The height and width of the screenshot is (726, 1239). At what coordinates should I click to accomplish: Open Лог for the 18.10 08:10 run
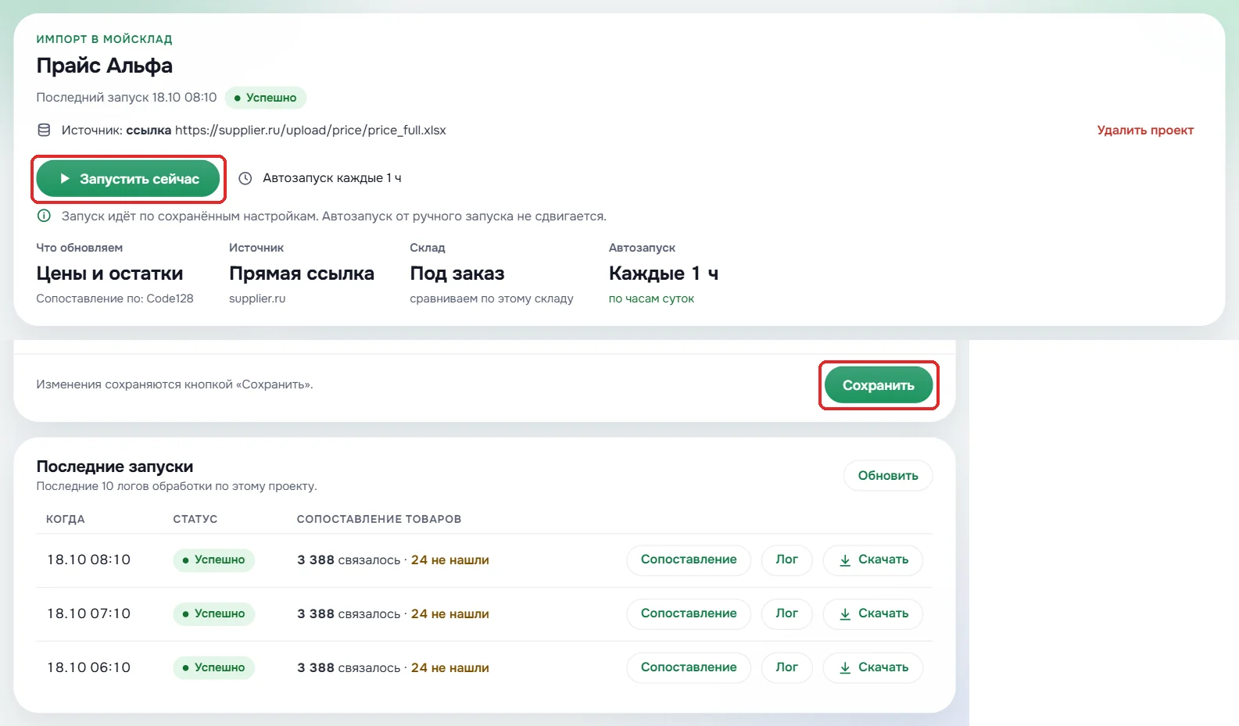pos(786,560)
